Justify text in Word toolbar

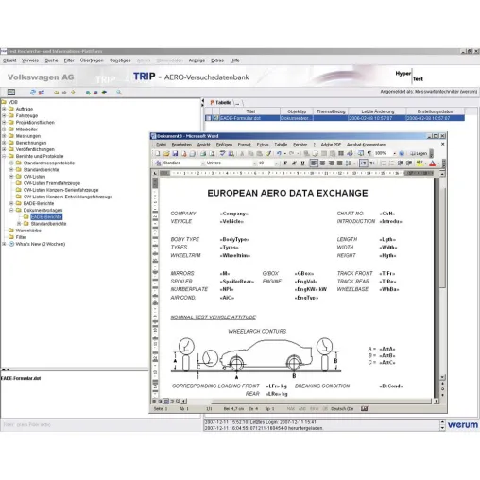pos(339,163)
